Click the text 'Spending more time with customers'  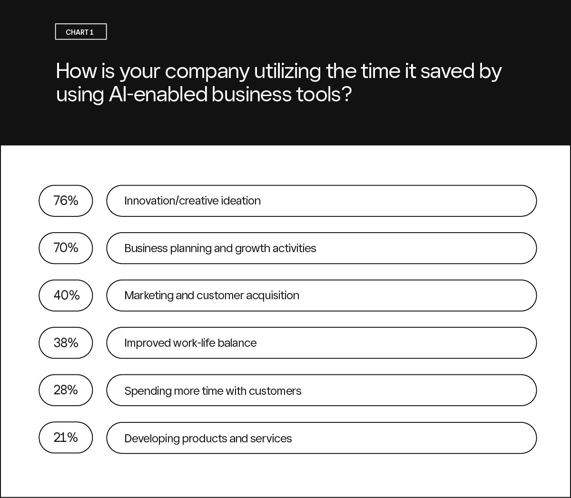click(213, 391)
